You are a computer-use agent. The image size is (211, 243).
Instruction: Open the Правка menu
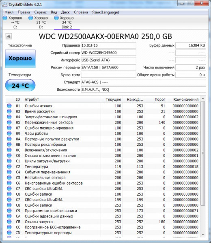tap(24, 12)
